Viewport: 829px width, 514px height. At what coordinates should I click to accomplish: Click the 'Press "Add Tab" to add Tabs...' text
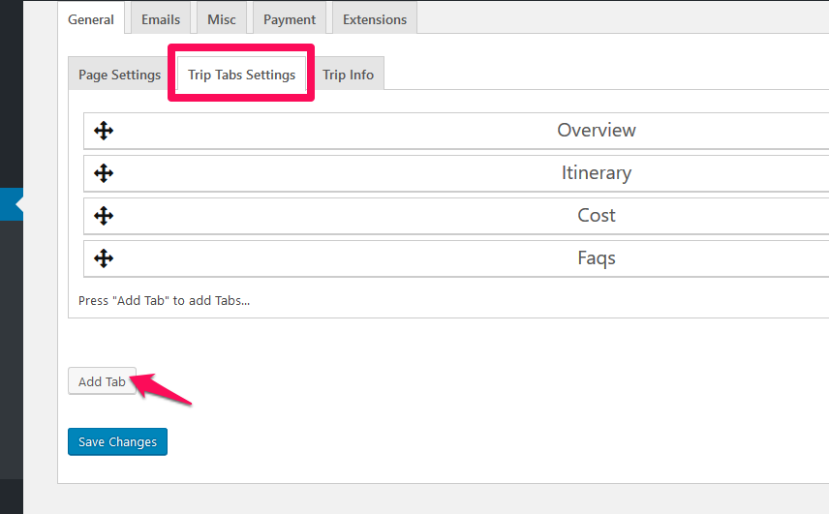164,301
